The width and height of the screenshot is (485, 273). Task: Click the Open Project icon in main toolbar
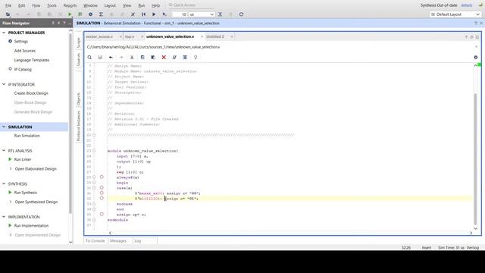pos(8,14)
